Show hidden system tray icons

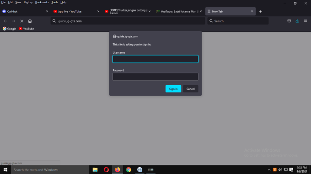[269, 169]
